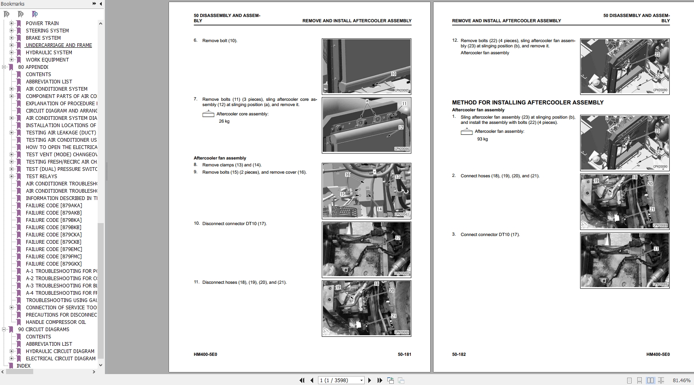Expand the TEST RELAYS bookmark
This screenshot has width=694, height=385.
pyautogui.click(x=12, y=177)
